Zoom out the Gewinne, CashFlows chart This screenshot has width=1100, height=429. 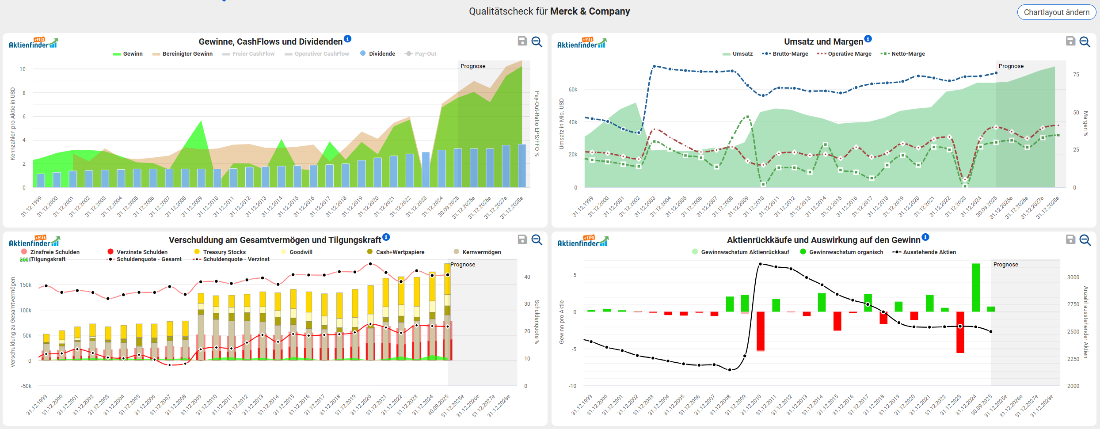[x=537, y=42]
